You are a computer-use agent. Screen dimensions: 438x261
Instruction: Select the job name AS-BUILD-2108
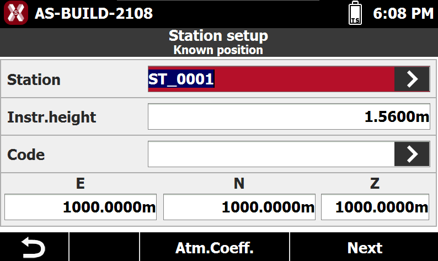(x=94, y=13)
